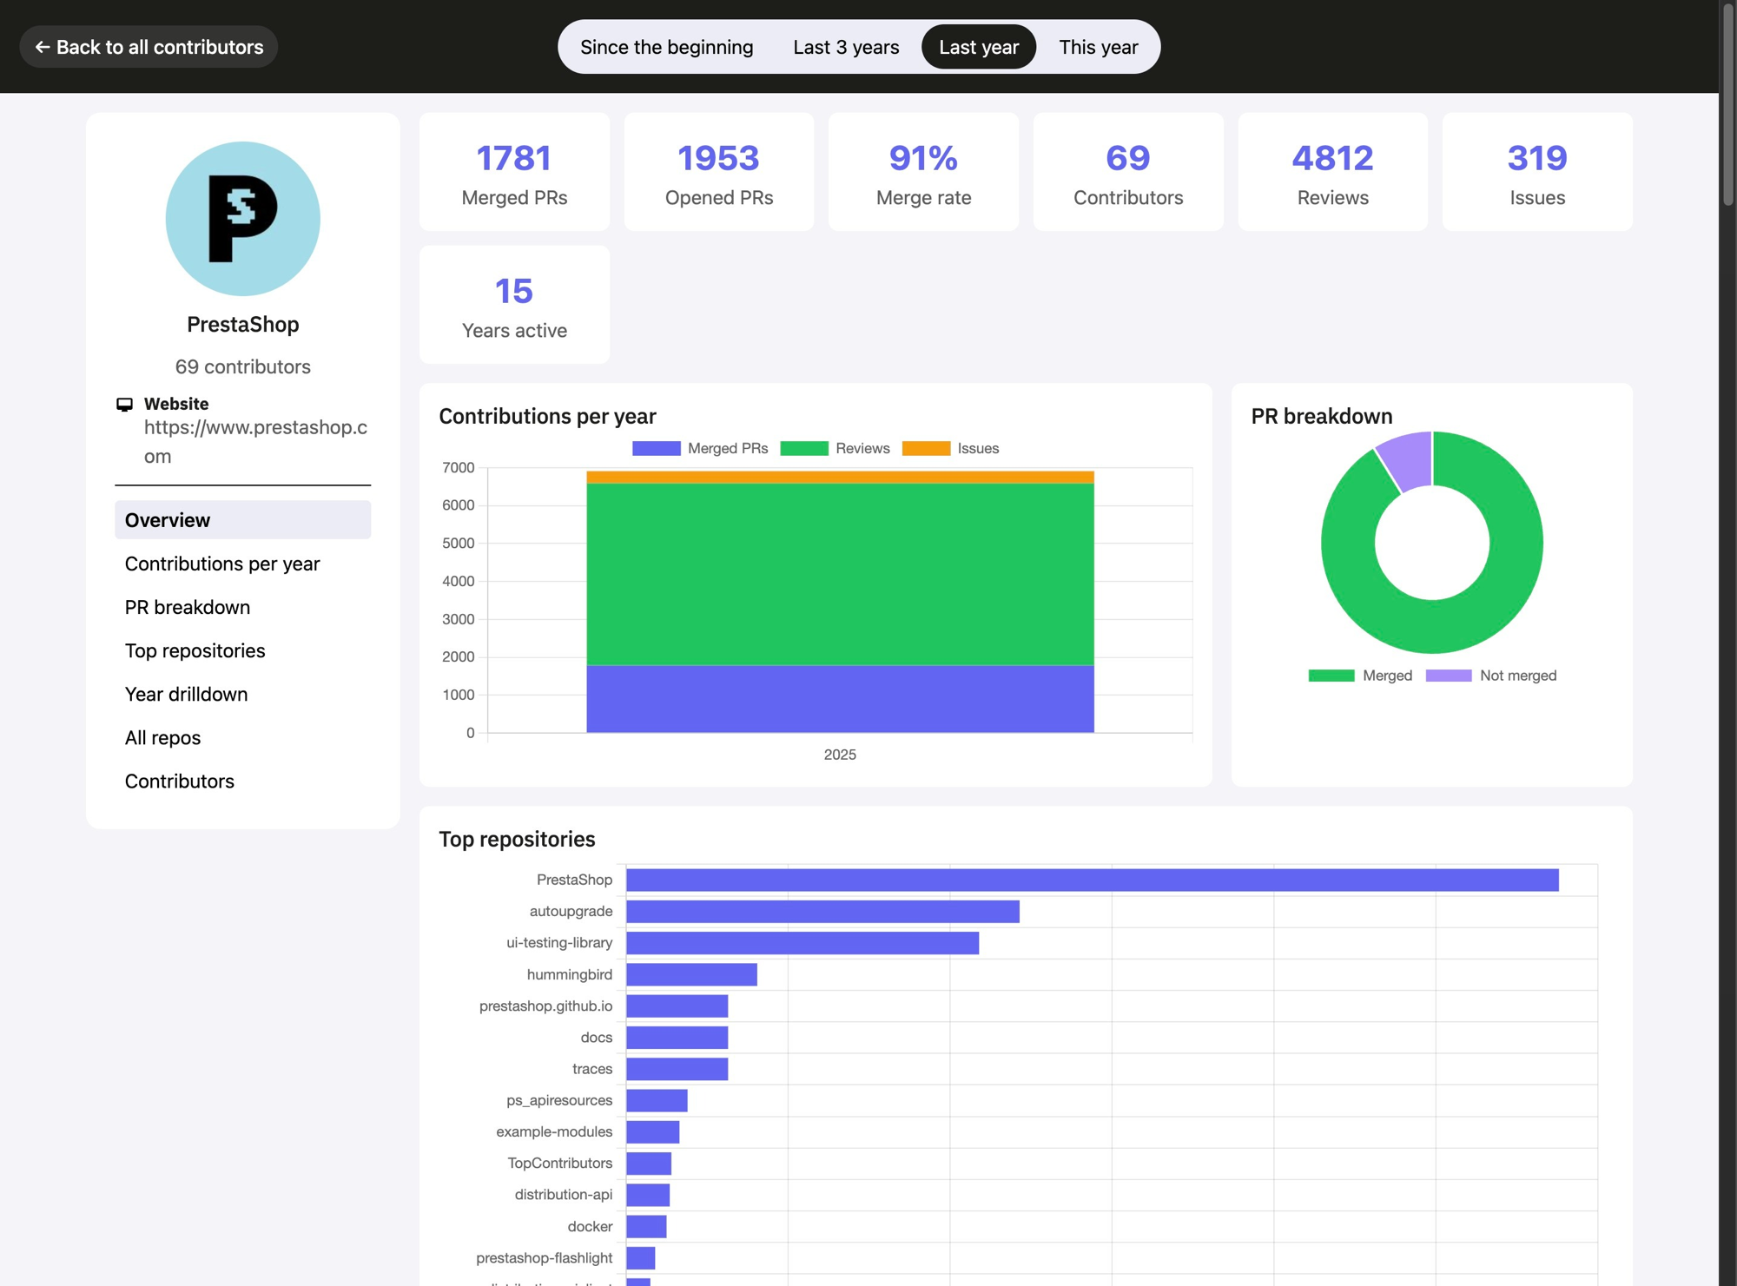Click the prestashop.github.io repository bar
Viewport: 1737px width, 1286px height.
point(677,1006)
